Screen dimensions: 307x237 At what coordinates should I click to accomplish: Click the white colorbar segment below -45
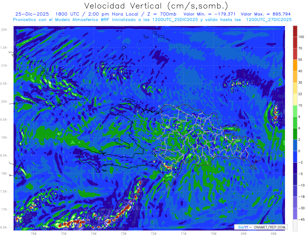click(x=295, y=225)
